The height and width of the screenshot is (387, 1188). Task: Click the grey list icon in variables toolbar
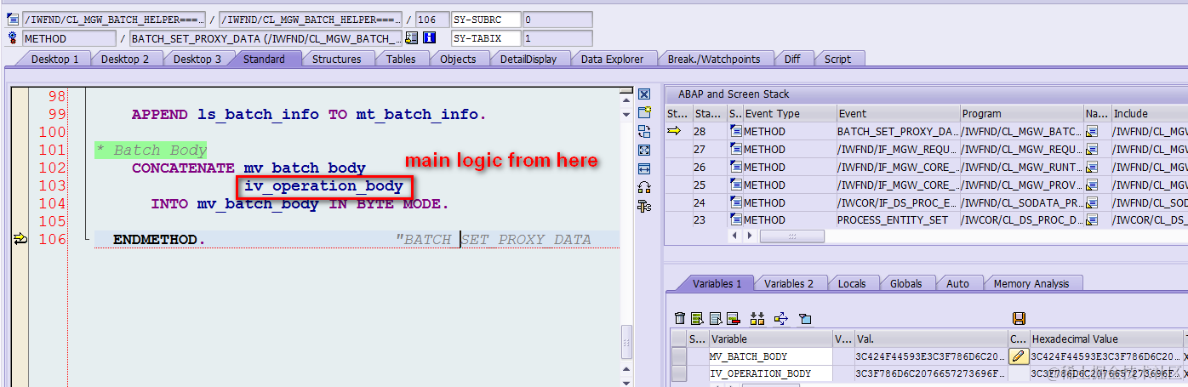[715, 318]
